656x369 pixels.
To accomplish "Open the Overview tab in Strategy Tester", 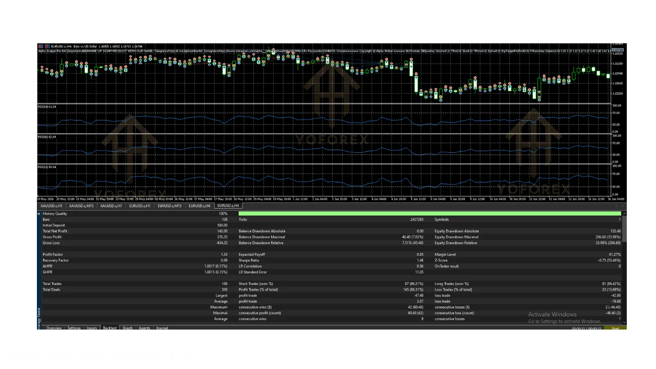I will click(x=54, y=328).
